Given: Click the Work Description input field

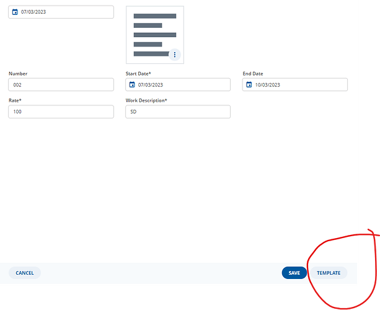Looking at the screenshot, I should click(x=178, y=112).
